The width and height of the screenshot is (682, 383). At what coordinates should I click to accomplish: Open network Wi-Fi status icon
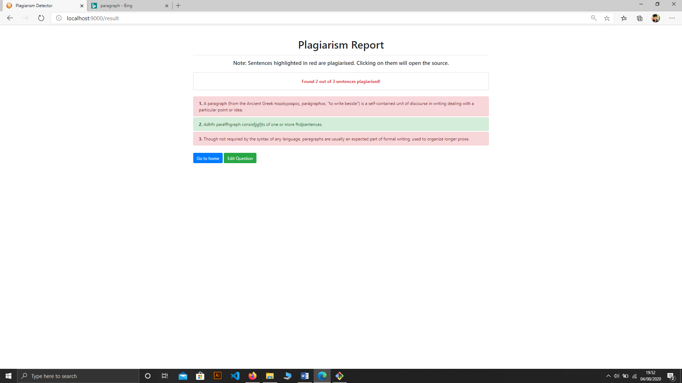[634, 376]
